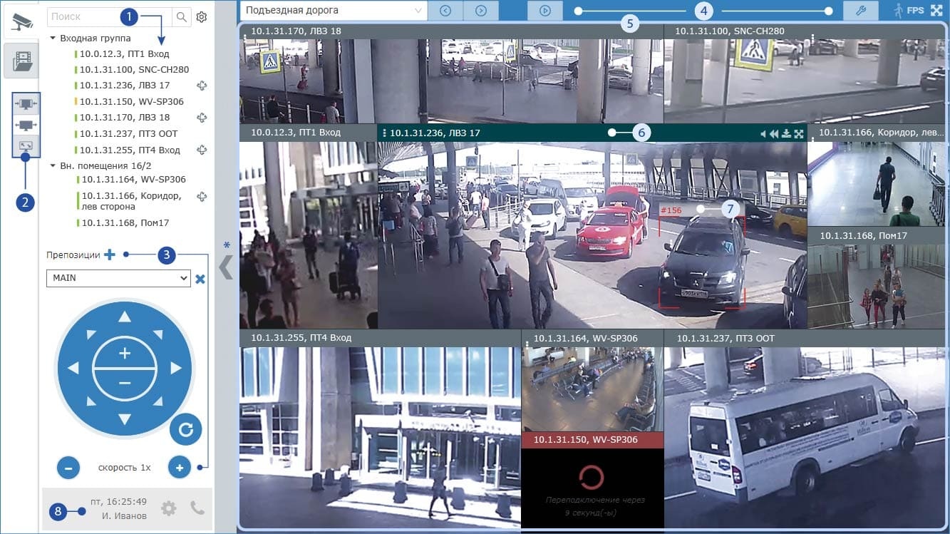The width and height of the screenshot is (950, 534).
Task: Toggle FPS display in top bar
Action: point(915,11)
